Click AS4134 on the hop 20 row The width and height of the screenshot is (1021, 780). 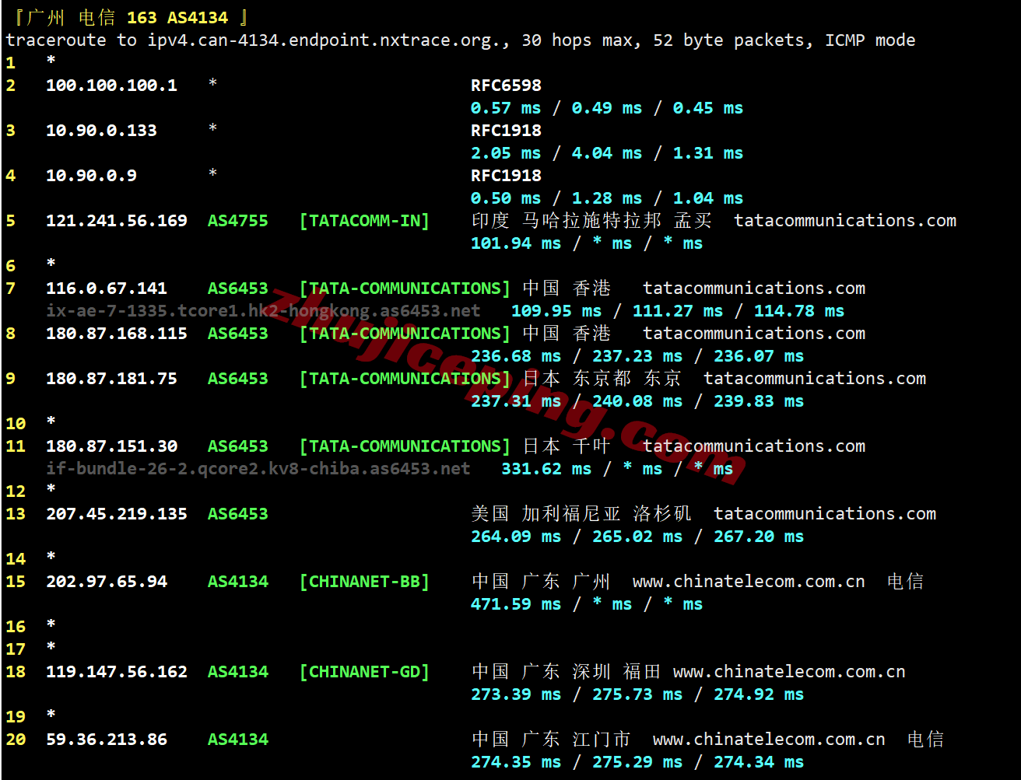[x=238, y=740]
